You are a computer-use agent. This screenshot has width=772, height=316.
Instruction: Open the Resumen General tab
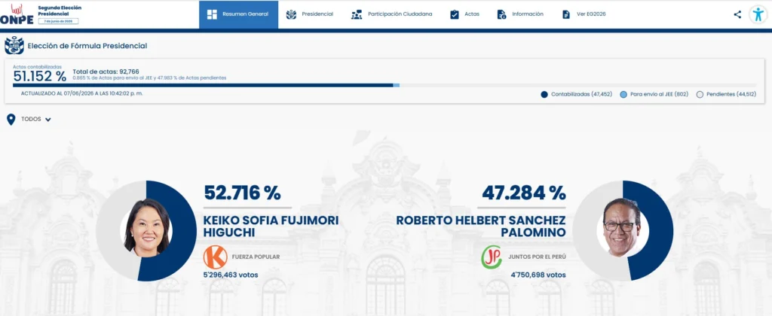[238, 14]
